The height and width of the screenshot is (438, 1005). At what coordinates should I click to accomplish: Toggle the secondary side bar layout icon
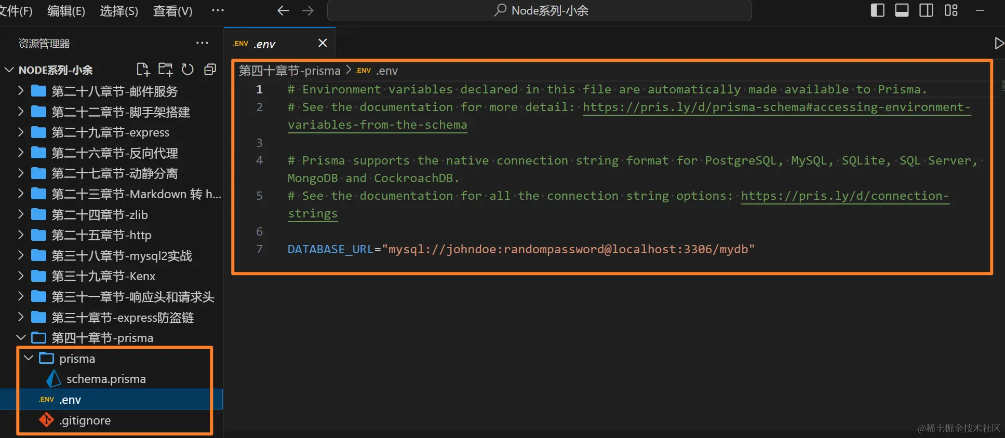926,10
